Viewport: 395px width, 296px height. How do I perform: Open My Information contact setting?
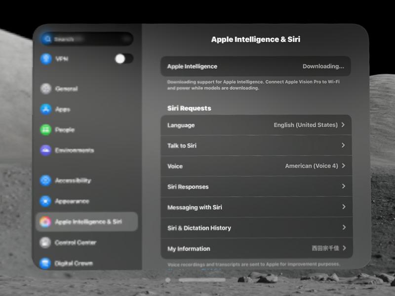256,249
